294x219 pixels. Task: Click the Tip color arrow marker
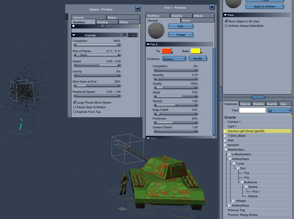(172, 53)
